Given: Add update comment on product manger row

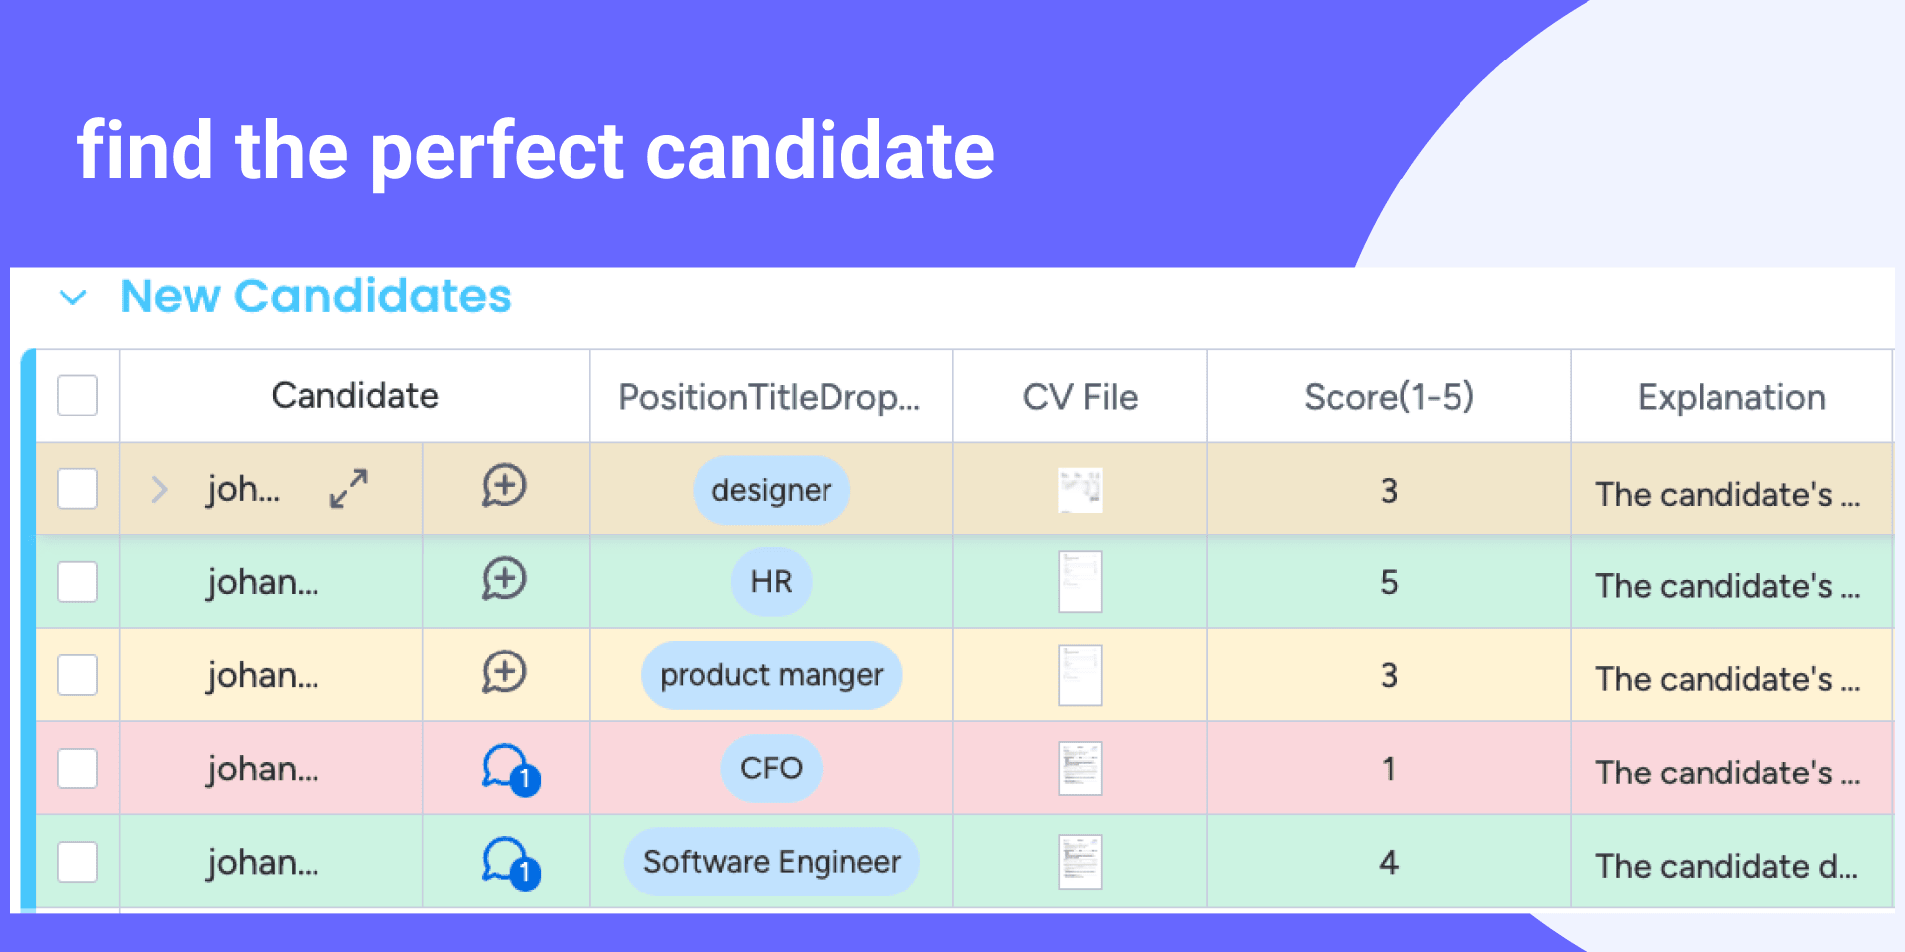Looking at the screenshot, I should tap(504, 673).
